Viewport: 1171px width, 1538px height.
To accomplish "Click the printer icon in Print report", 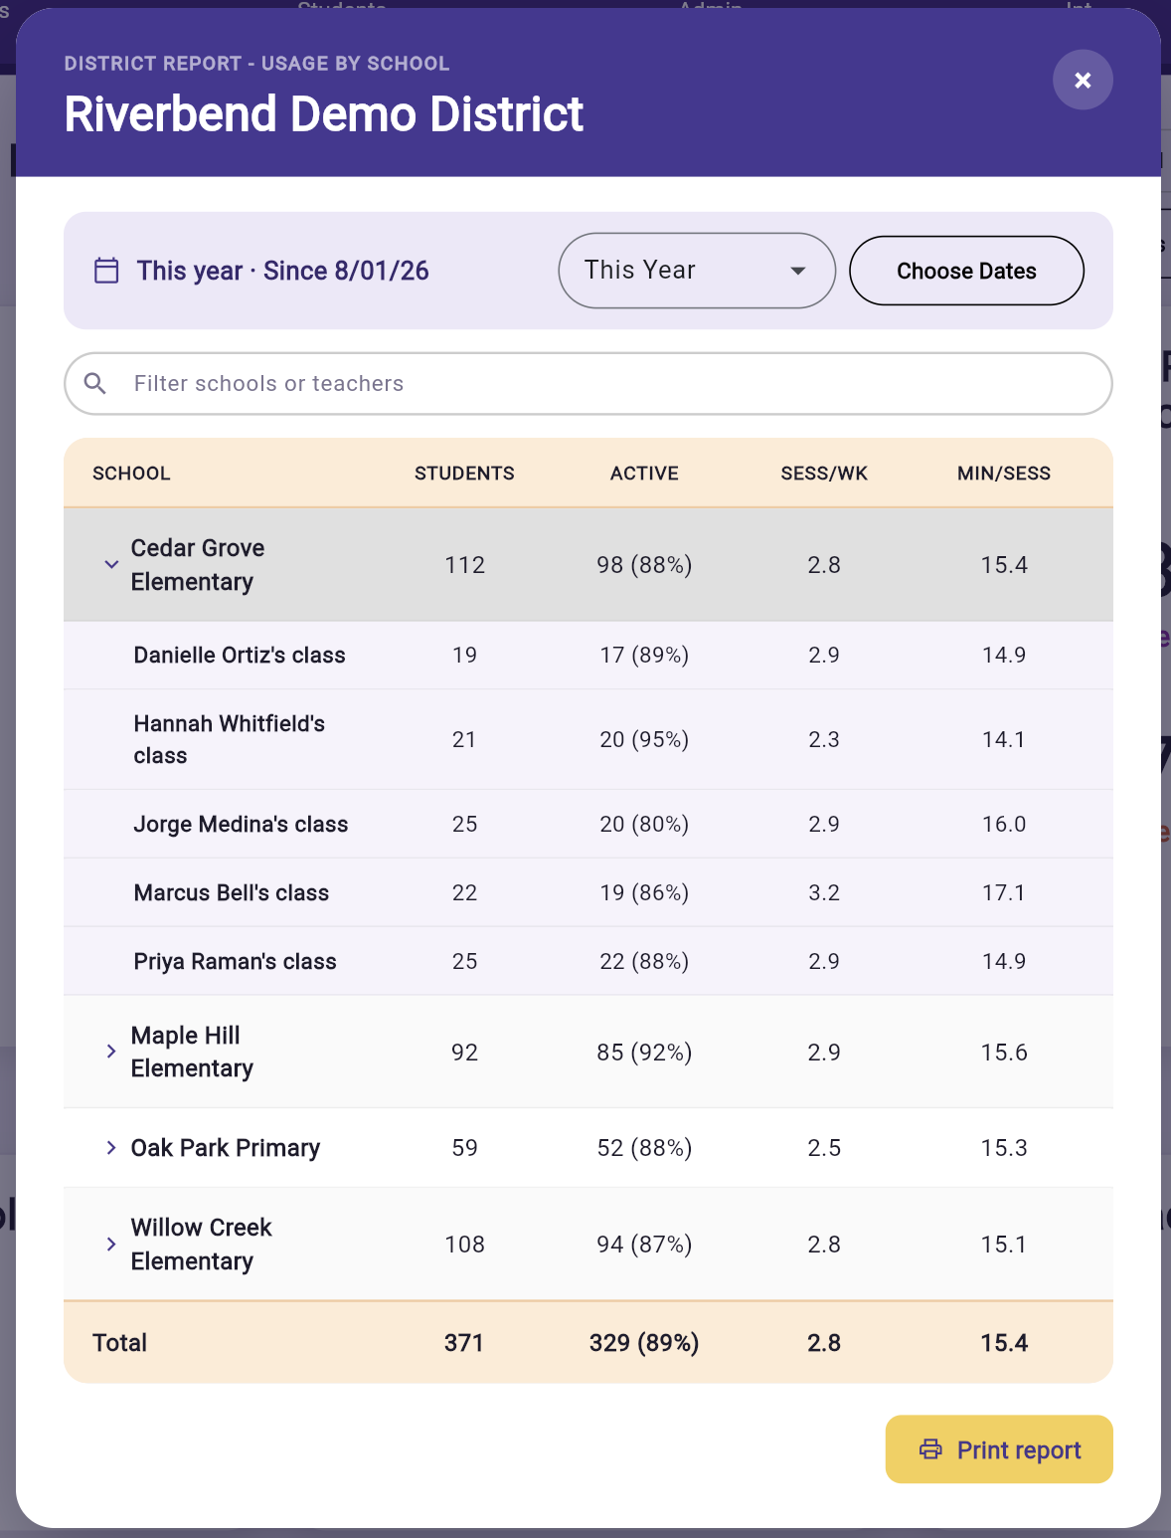I will [x=930, y=1448].
